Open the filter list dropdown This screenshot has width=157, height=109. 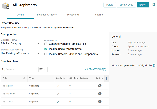click(x=43, y=69)
